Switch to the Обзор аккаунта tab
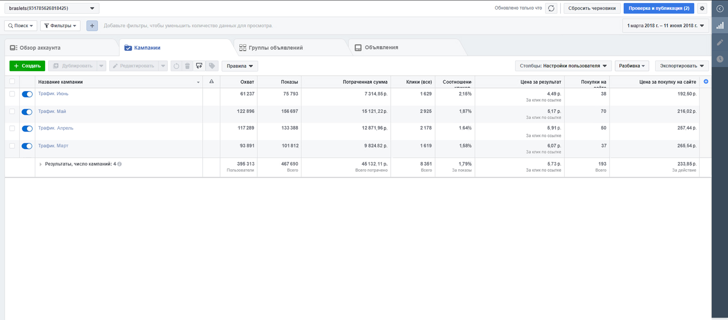This screenshot has height=320, width=728. [x=40, y=48]
